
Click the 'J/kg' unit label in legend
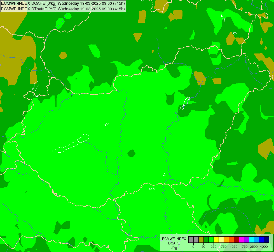click(174, 248)
